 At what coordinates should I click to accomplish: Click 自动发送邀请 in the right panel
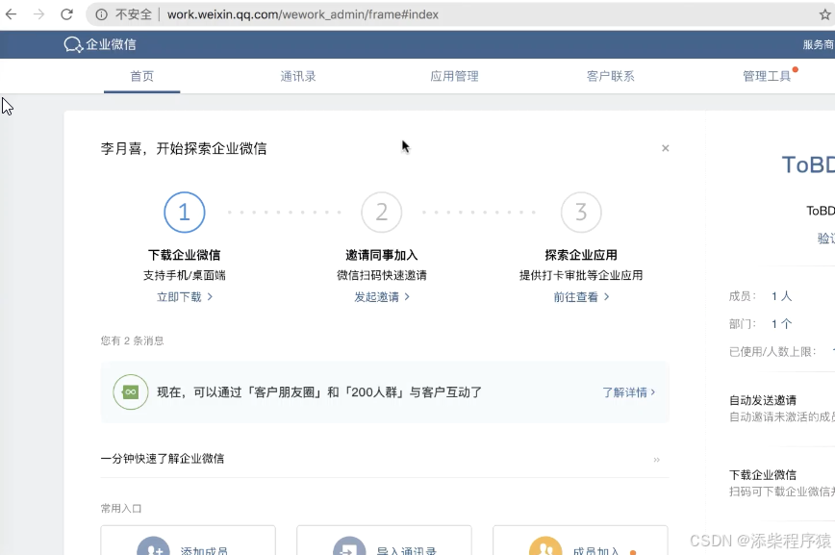(x=763, y=400)
